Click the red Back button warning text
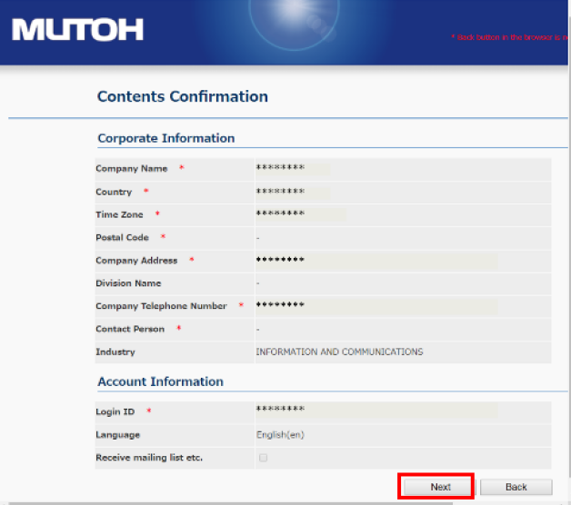 [510, 37]
